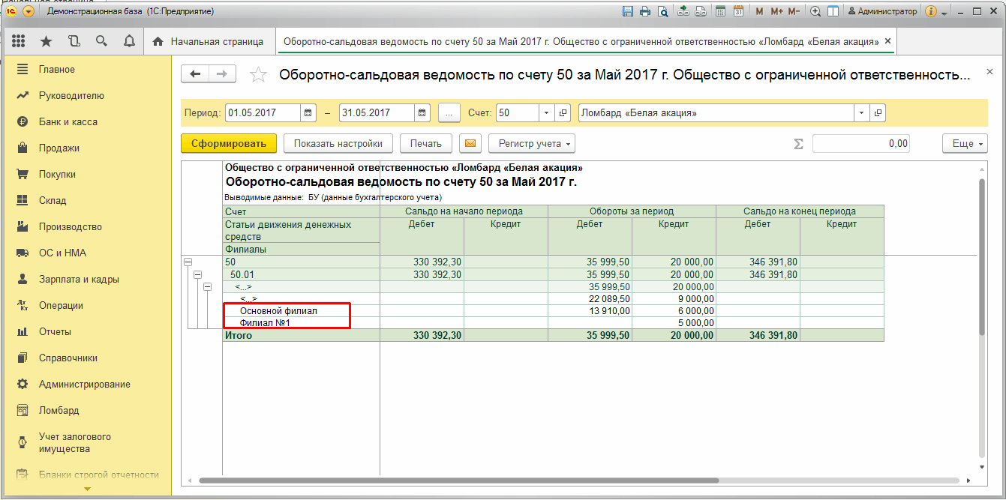Viewport: 1006px width, 500px height.
Task: Click the Показать настройки button
Action: [338, 143]
